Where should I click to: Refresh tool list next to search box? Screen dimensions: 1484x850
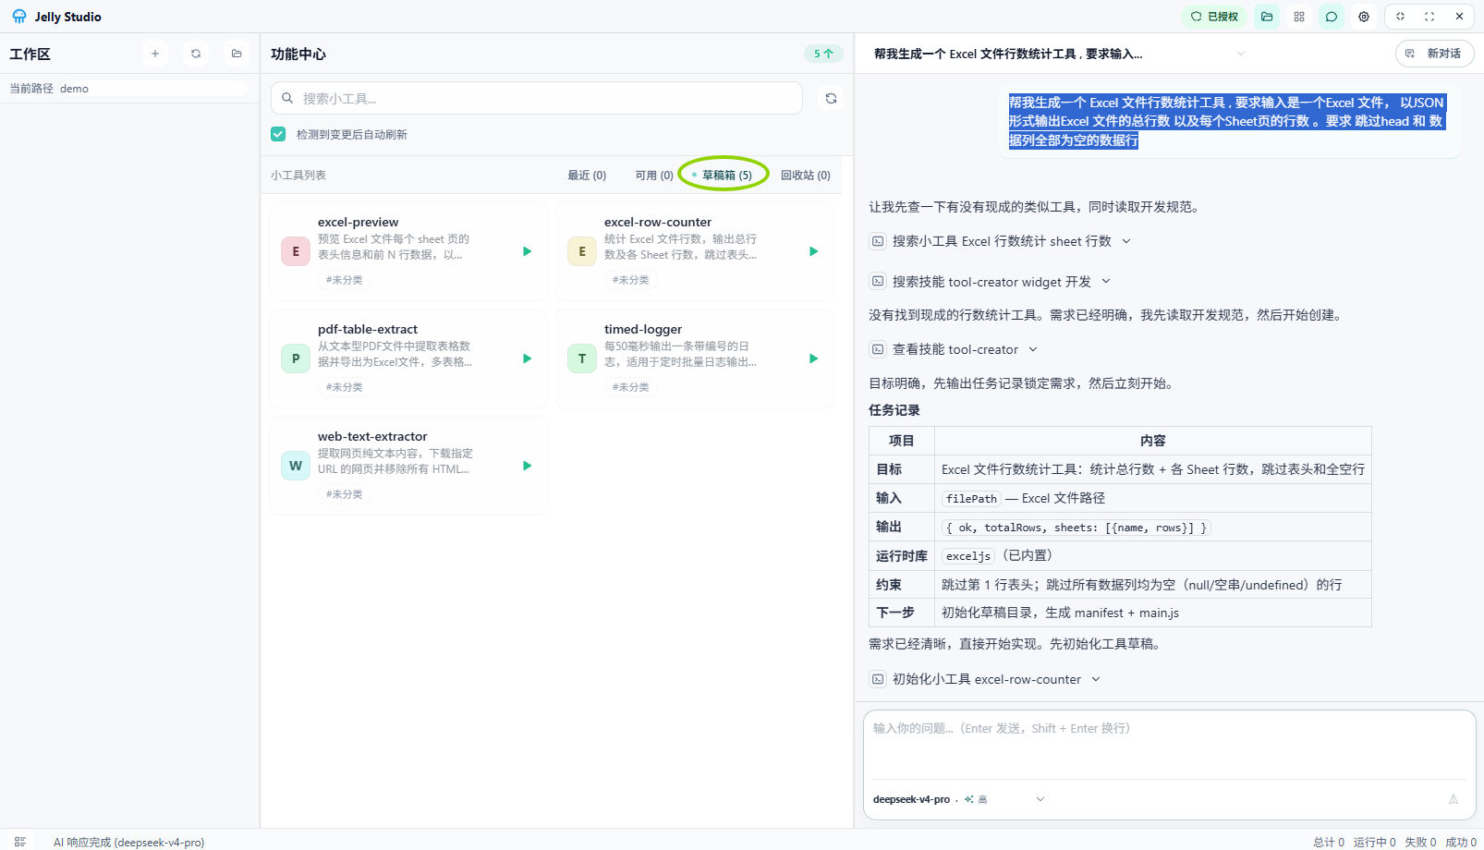point(831,98)
